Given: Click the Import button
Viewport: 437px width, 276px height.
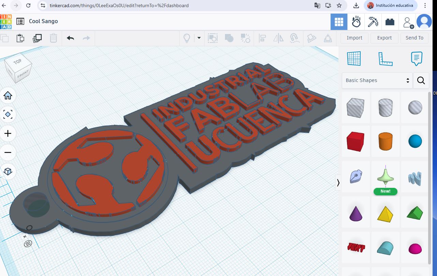Looking at the screenshot, I should click(354, 38).
